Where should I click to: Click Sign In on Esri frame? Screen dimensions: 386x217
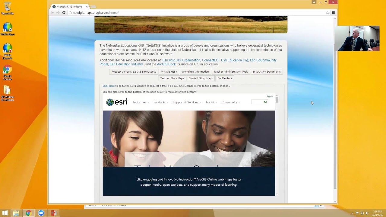click(270, 96)
